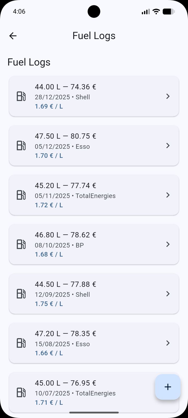The width and height of the screenshot is (188, 418).
Task: Tap the plus button to add a fuel log
Action: click(168, 387)
